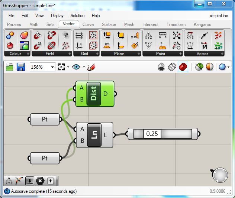Toggle the black hexagon X widget
The image size is (235, 198).
(x=40, y=181)
